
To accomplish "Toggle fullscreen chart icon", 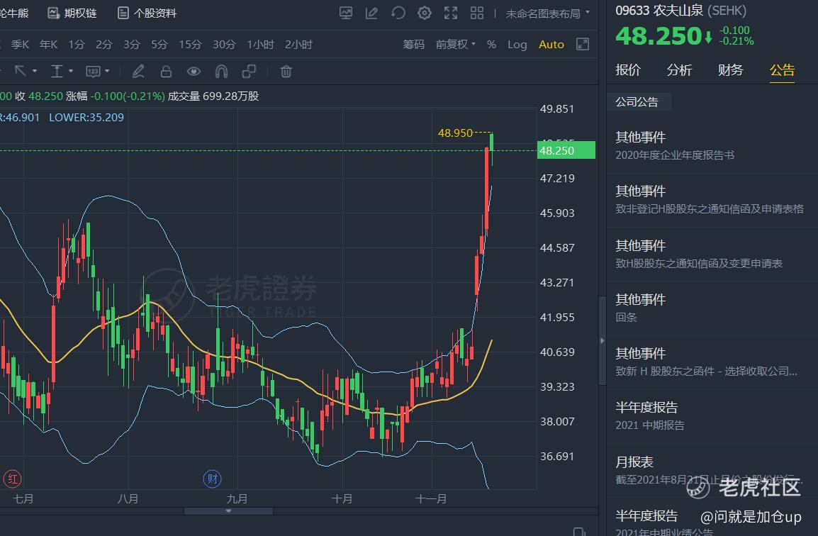I will [451, 13].
